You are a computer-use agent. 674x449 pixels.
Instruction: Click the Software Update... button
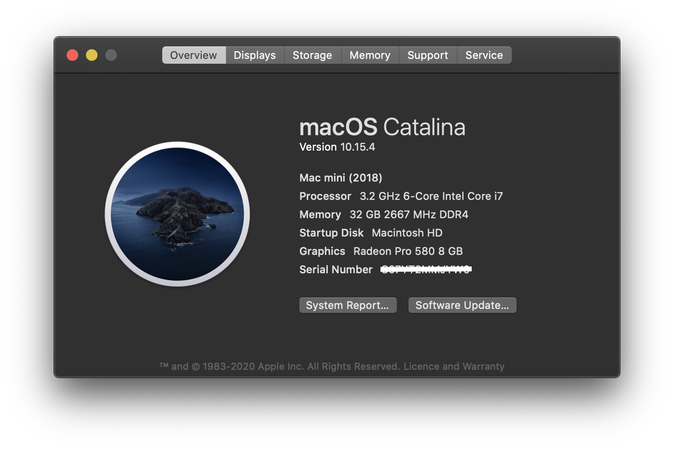(462, 305)
